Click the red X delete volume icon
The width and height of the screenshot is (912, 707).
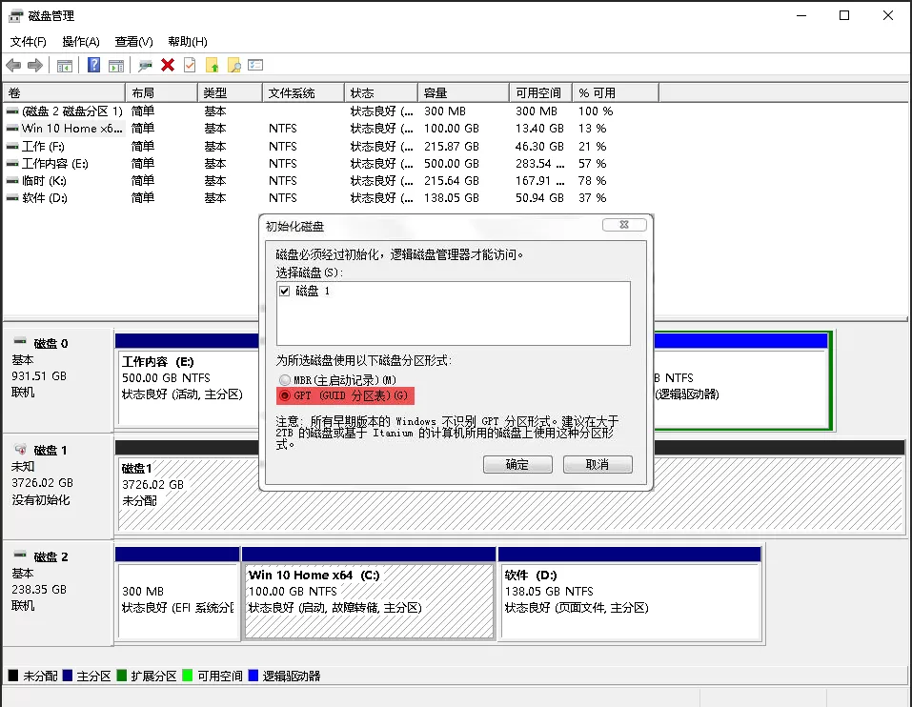pos(167,65)
